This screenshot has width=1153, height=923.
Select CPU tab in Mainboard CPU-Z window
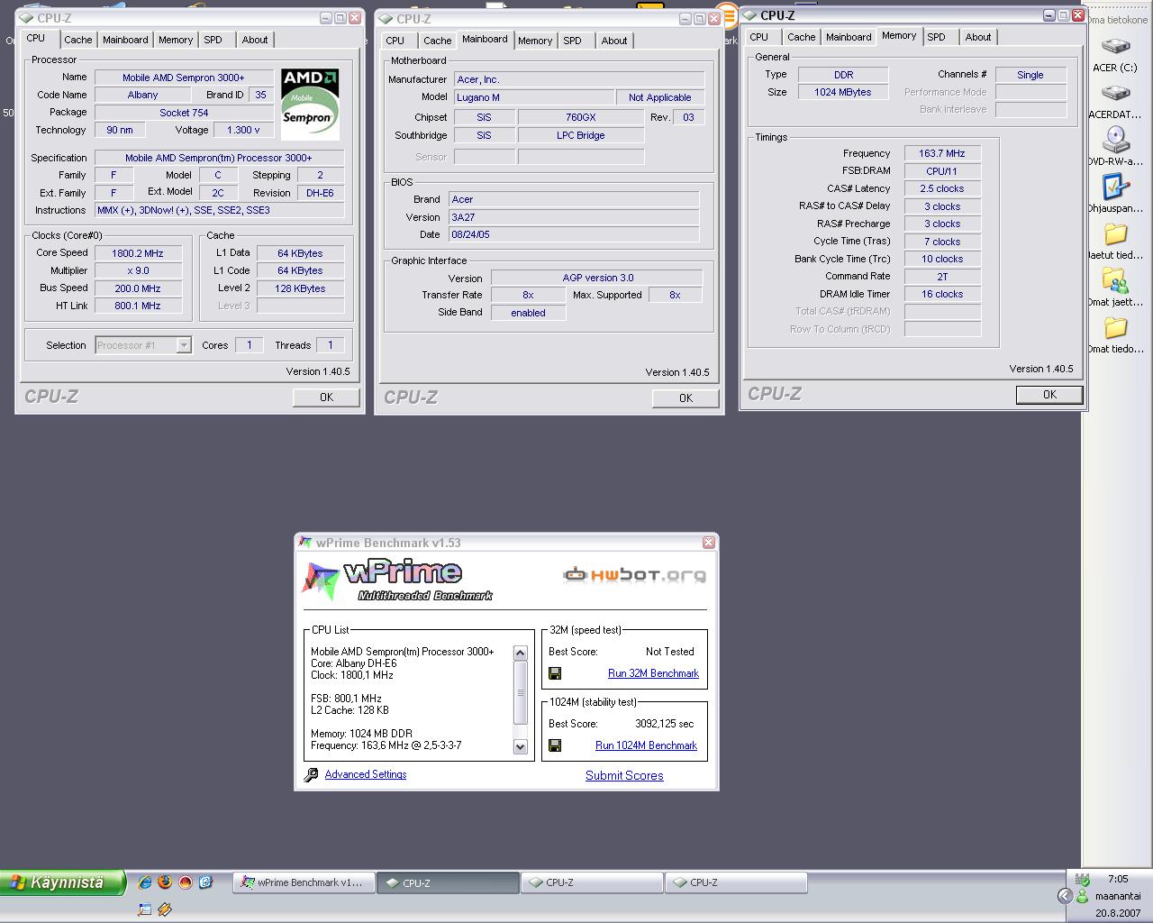coord(395,41)
